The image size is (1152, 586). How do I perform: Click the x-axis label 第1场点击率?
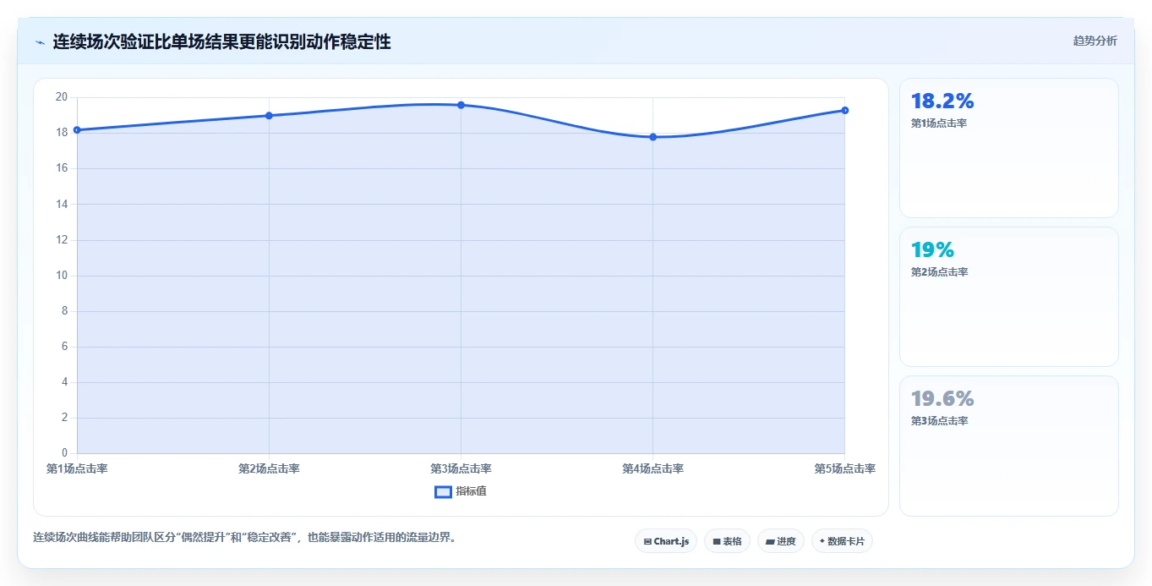point(77,468)
